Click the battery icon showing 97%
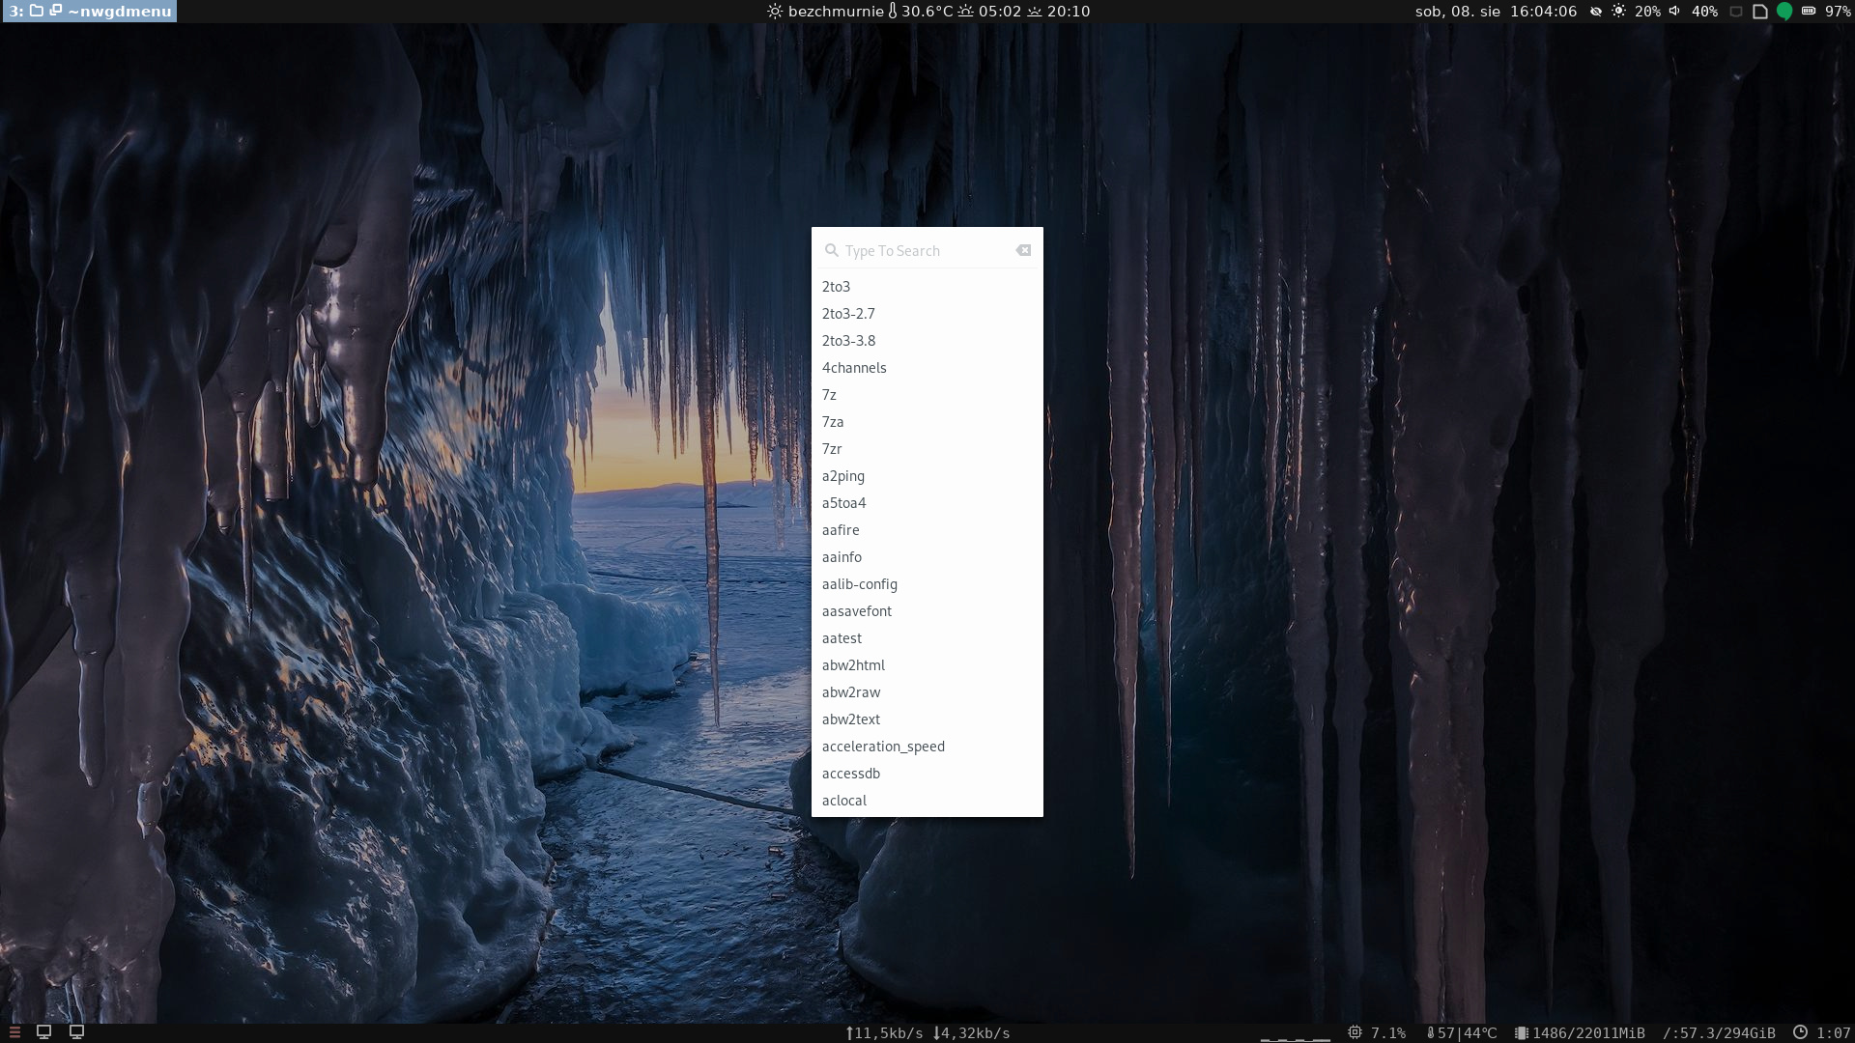 1809,12
